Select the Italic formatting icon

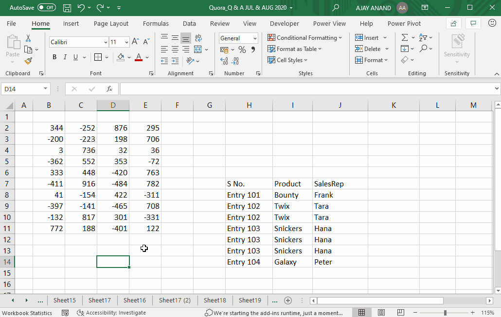point(65,57)
